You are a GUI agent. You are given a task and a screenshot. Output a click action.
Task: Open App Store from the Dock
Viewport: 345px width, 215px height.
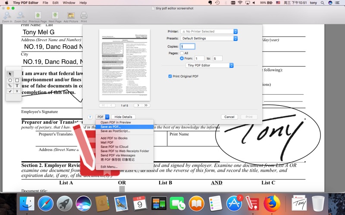[234, 203]
